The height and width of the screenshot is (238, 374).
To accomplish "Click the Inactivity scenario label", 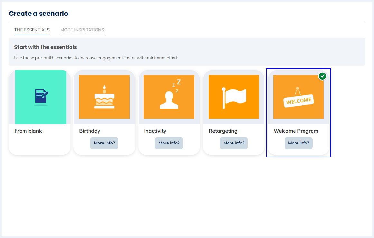I will 155,131.
